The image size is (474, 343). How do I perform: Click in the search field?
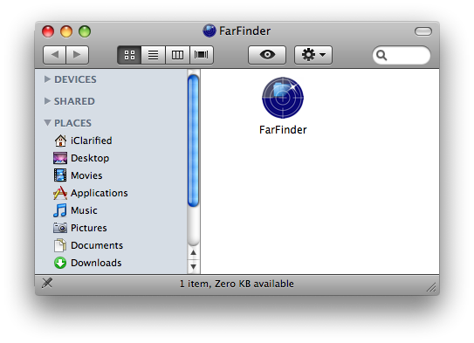pos(402,55)
